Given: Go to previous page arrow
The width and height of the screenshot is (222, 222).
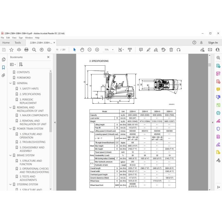Looking at the screenshot, I should click(42, 50).
